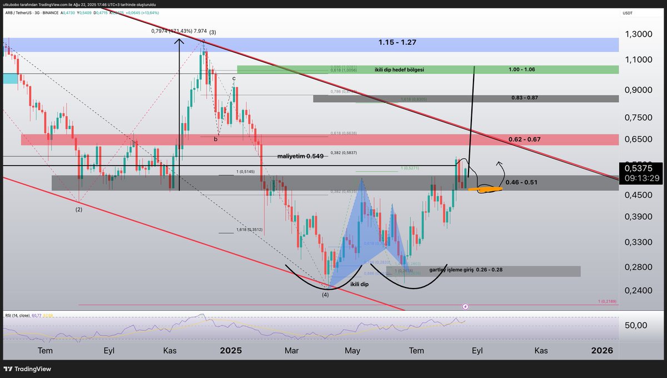Click the current price label 0,5375

[640, 168]
